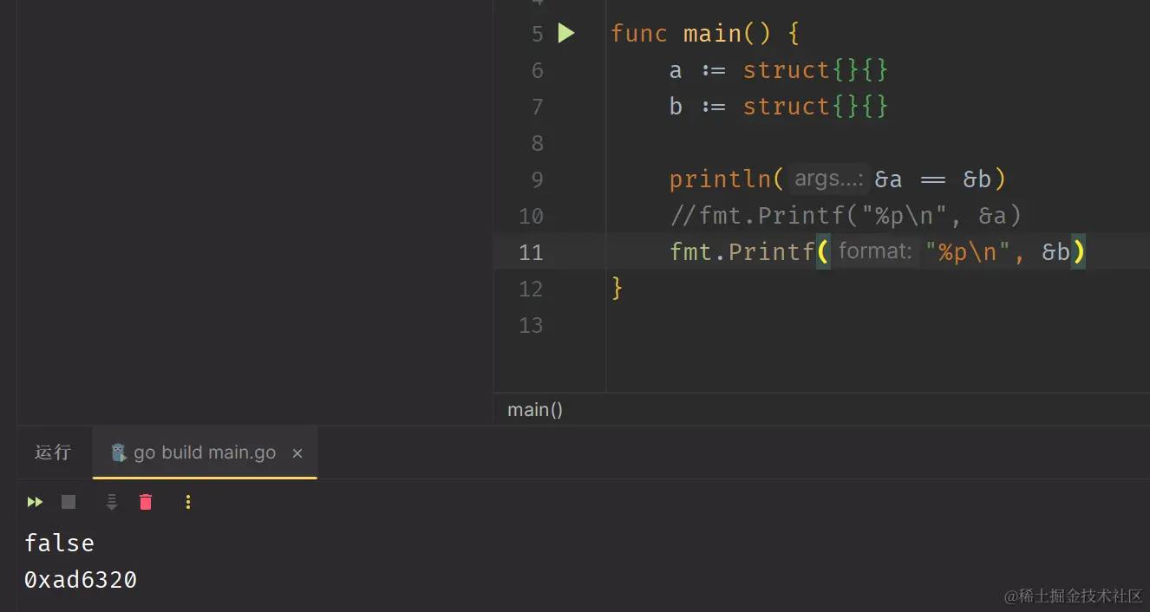Clear console output with trash icon
Image resolution: width=1150 pixels, height=612 pixels.
point(146,502)
